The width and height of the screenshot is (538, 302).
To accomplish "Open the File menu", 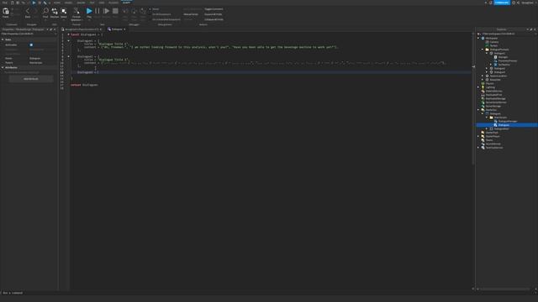I will 5,3.
